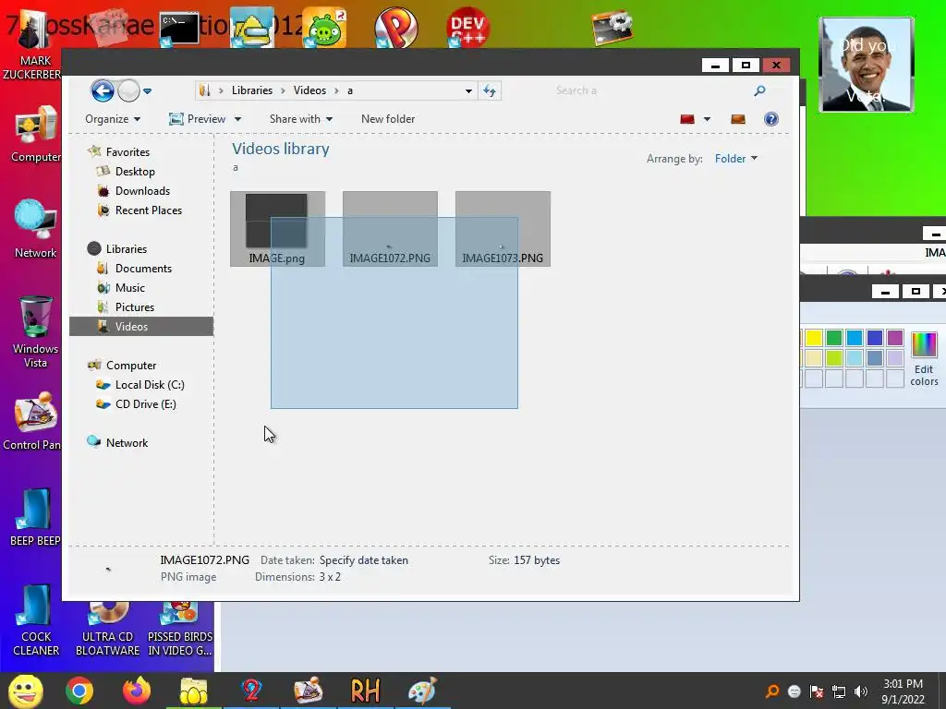946x709 pixels.
Task: Open the Control Panel desktop icon
Action: pos(34,421)
